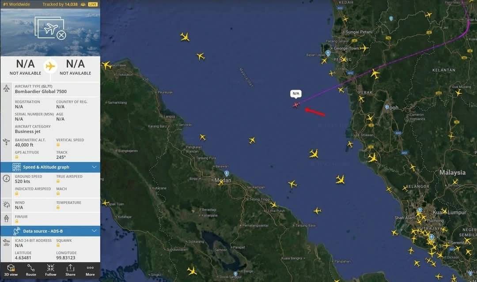The height and width of the screenshot is (282, 477).
Task: Open the More options menu
Action: point(90,270)
